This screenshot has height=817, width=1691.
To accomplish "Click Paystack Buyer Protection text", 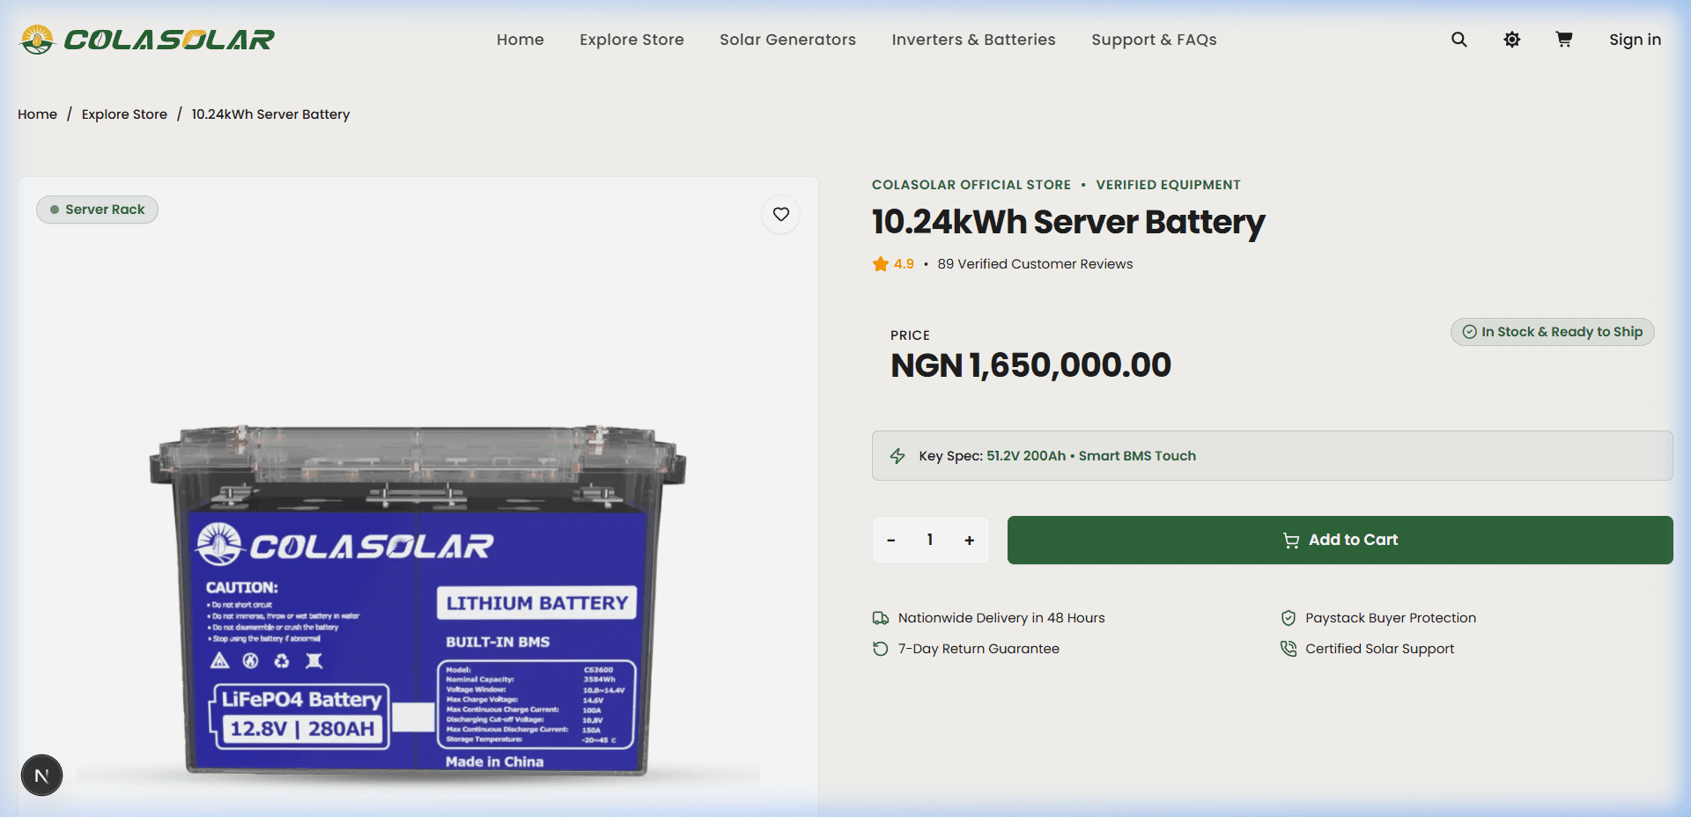I will tap(1391, 618).
